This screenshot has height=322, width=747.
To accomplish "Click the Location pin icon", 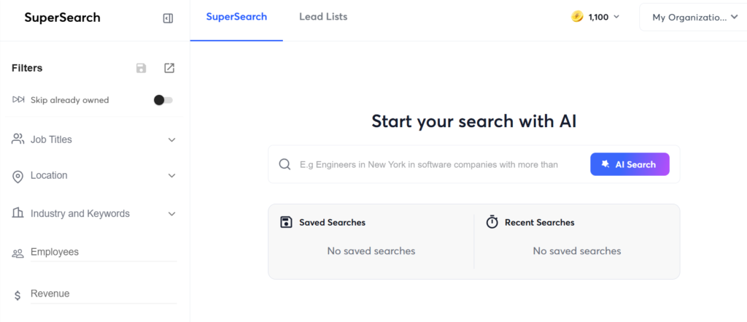I will pyautogui.click(x=18, y=176).
